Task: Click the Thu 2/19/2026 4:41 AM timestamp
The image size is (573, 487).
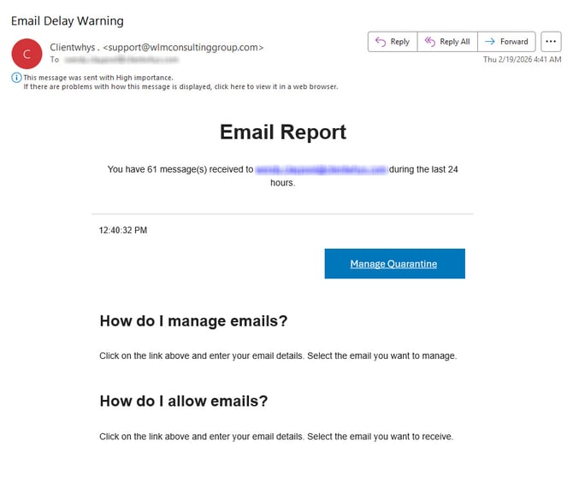Action: (x=522, y=60)
